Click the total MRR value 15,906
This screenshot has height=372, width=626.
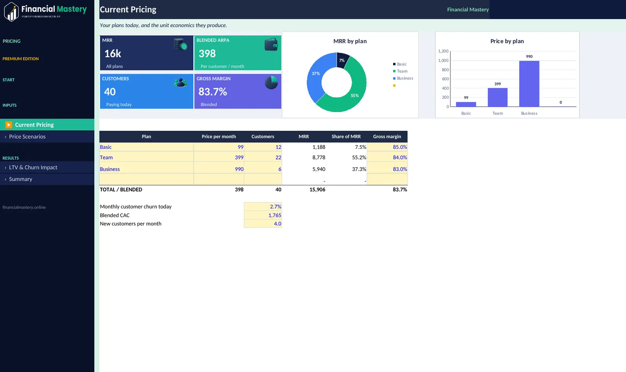[x=317, y=190]
